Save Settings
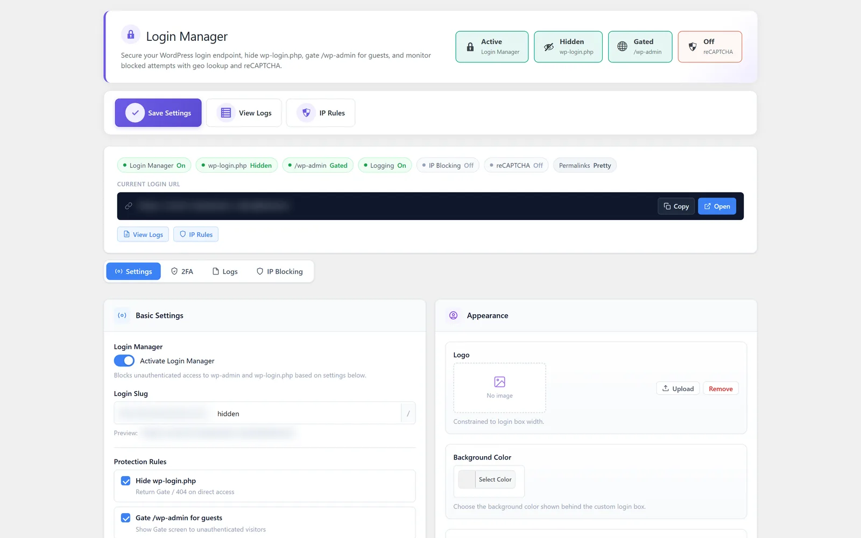 [158, 113]
